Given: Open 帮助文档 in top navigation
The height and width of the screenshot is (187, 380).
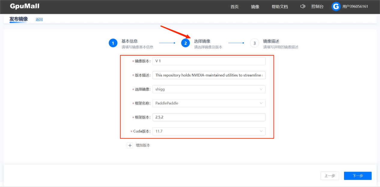Looking at the screenshot, I should click(x=280, y=7).
